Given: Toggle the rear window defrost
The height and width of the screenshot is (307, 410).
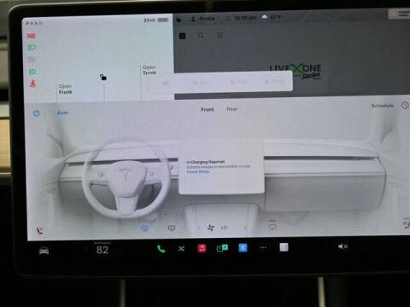Looking at the screenshot, I should 172,229.
